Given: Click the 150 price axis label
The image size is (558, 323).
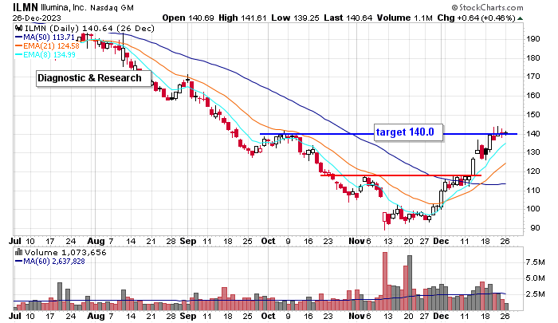Looking at the screenshot, I should tap(532, 115).
